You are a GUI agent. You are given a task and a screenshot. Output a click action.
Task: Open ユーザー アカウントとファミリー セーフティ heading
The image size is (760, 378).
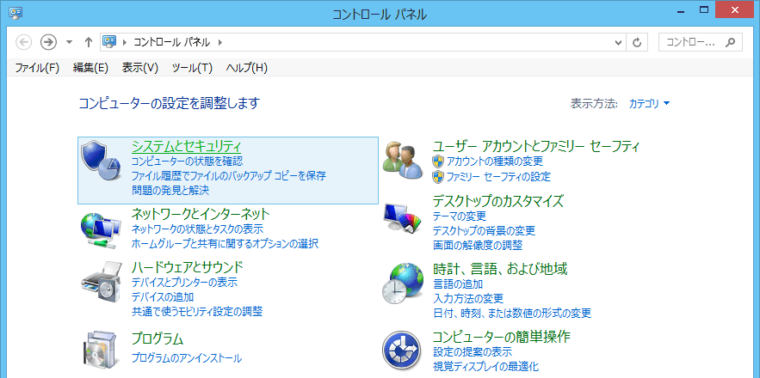click(536, 146)
